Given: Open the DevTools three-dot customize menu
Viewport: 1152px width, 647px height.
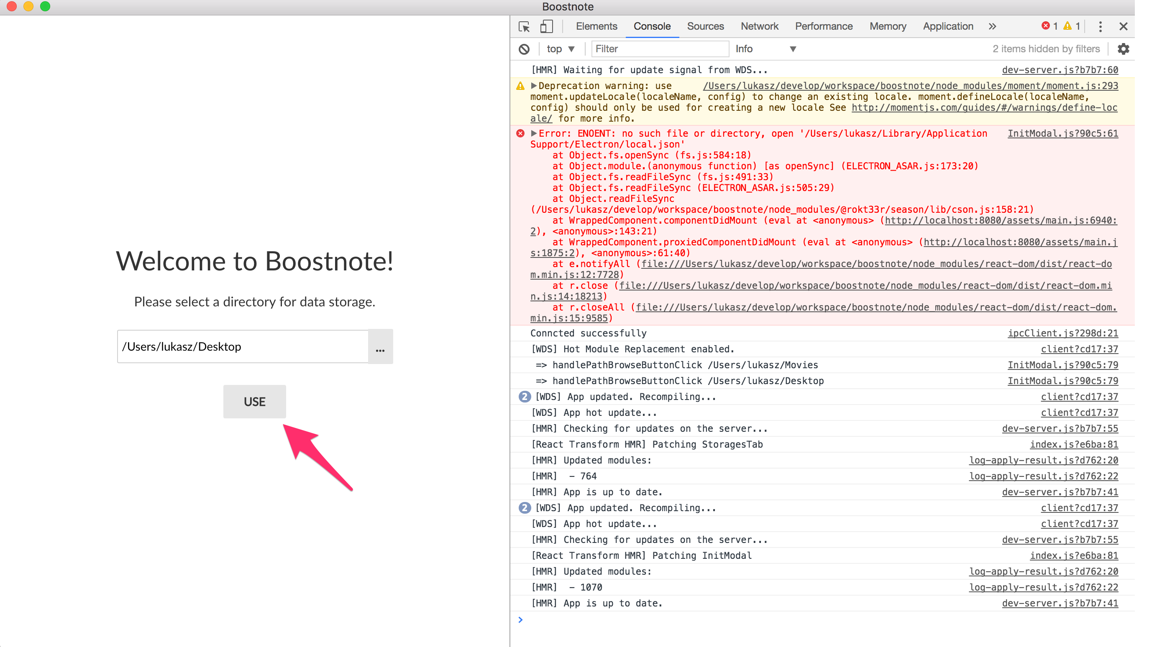Looking at the screenshot, I should [x=1101, y=27].
